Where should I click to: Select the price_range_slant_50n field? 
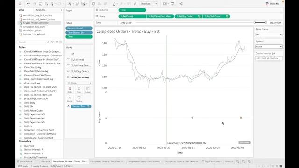(36, 98)
